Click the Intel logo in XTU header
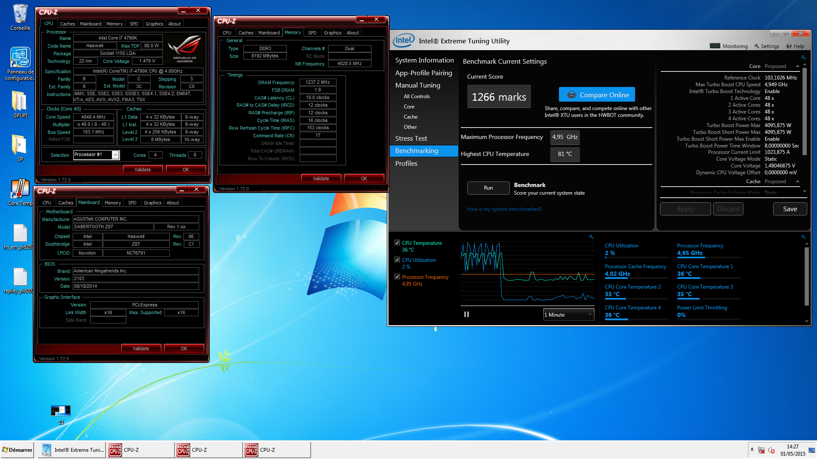Viewport: 817px width, 459px height. (403, 41)
